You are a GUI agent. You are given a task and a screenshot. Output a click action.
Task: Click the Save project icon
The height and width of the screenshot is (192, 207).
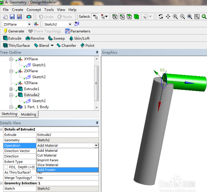coord(12,17)
